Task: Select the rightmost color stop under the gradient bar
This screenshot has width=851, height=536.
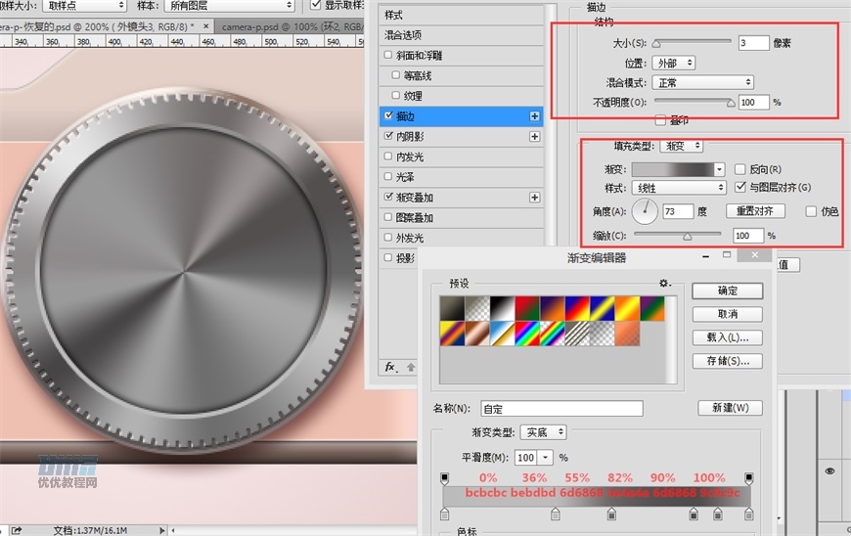Action: [749, 514]
